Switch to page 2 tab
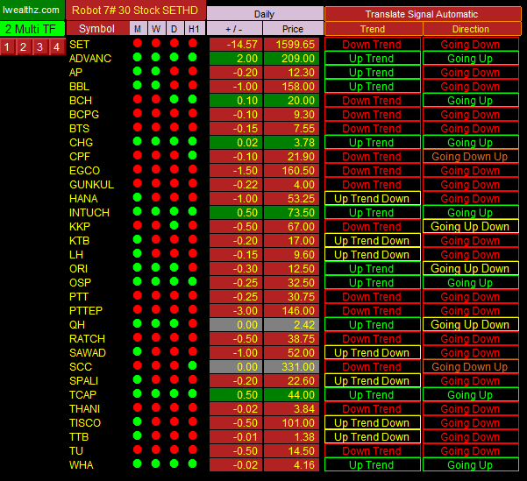The width and height of the screenshot is (527, 481). 23,46
